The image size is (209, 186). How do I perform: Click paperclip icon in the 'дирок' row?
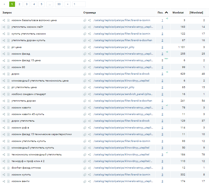click(x=85, y=74)
